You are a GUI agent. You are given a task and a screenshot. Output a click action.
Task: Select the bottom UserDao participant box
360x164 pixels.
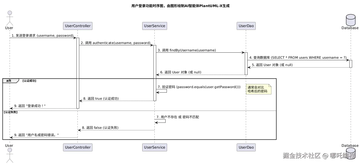(x=246, y=147)
